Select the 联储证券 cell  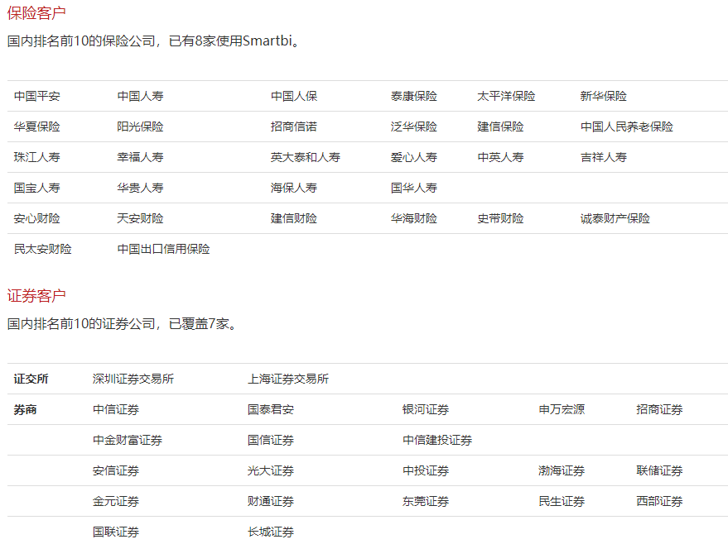pos(659,470)
